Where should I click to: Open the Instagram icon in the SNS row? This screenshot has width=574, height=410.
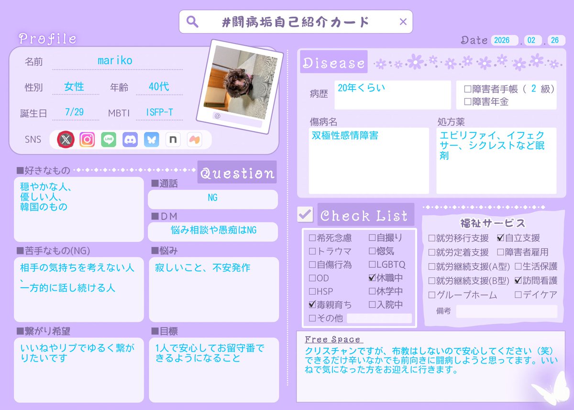87,139
